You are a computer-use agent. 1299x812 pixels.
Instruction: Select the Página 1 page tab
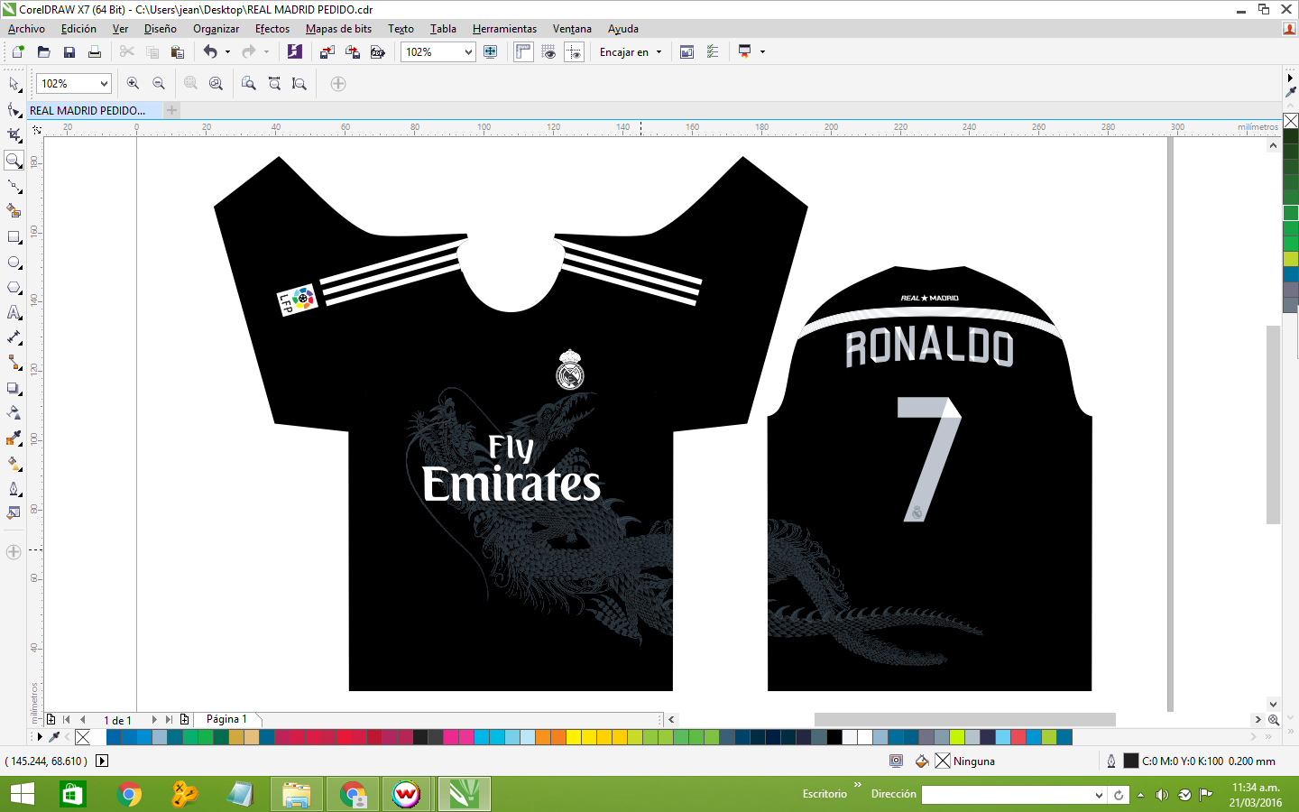[x=226, y=719]
